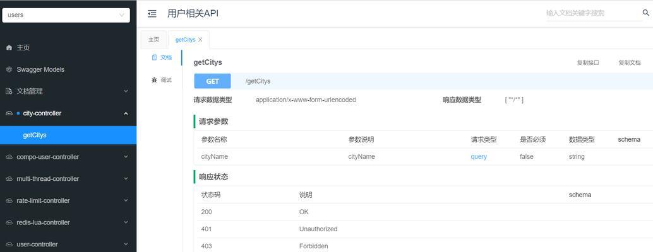This screenshot has width=653, height=252.
Task: Collapse the city-controller chevron
Action: pyautogui.click(x=126, y=113)
